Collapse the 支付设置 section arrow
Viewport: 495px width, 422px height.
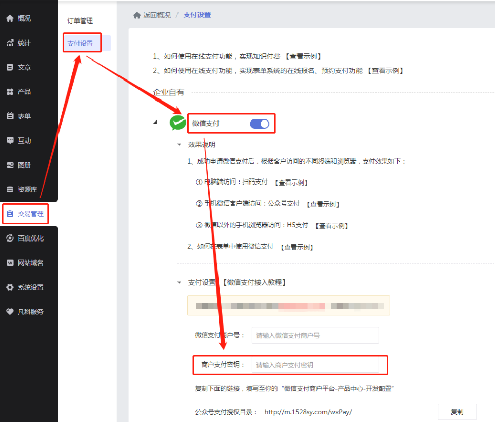180,282
